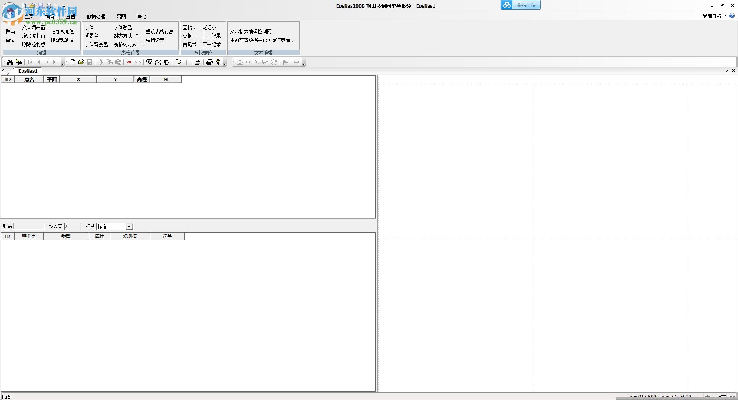
Task: Click the notepad with pencil icon
Action: tap(178, 62)
